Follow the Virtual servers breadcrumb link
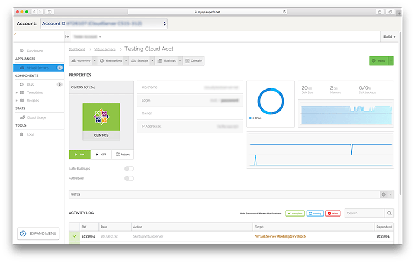The width and height of the screenshot is (415, 263). (x=105, y=49)
